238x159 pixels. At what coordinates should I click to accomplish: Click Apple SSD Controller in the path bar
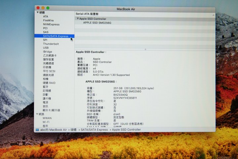coord(126,130)
